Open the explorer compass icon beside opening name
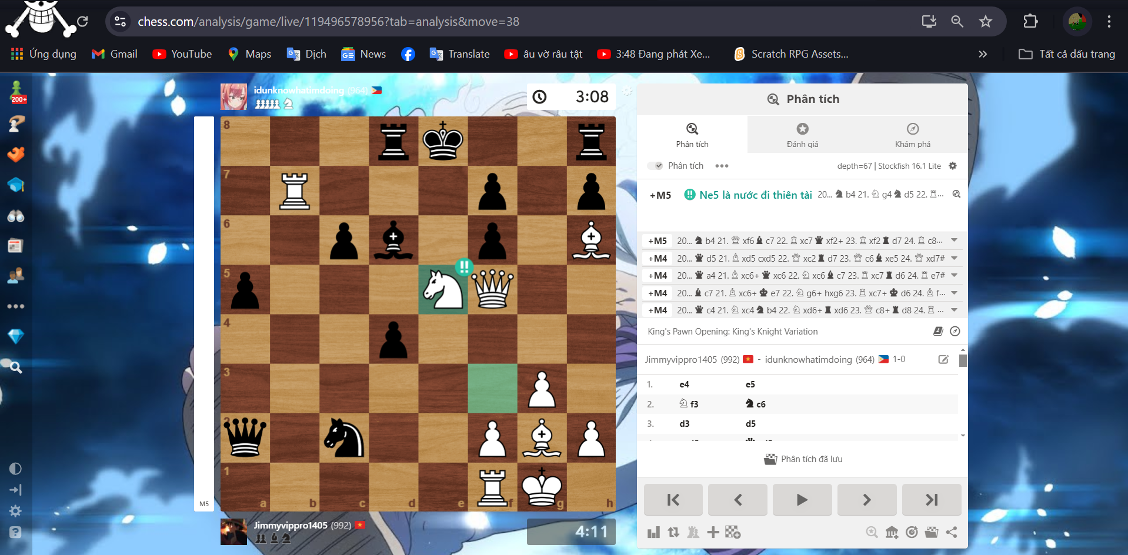The width and height of the screenshot is (1128, 555). 955,332
